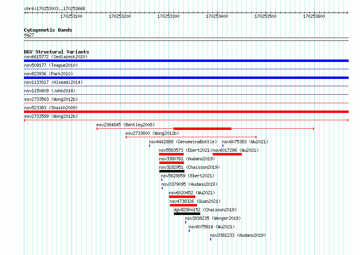The image size is (360, 255).
Task: Select the nsv509177 (Teague2010) variant label
Action: pyautogui.click(x=51, y=65)
